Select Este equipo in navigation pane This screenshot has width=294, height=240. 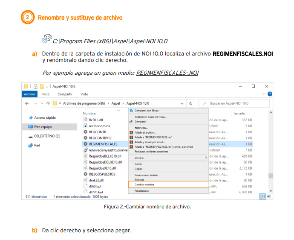click(x=43, y=127)
